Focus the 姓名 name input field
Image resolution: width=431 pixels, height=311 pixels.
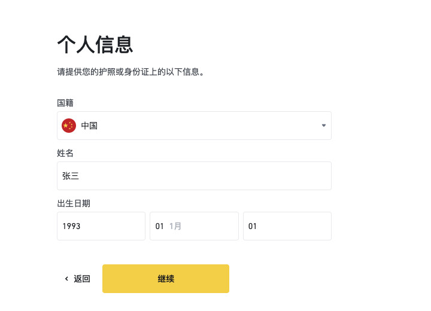tap(194, 176)
